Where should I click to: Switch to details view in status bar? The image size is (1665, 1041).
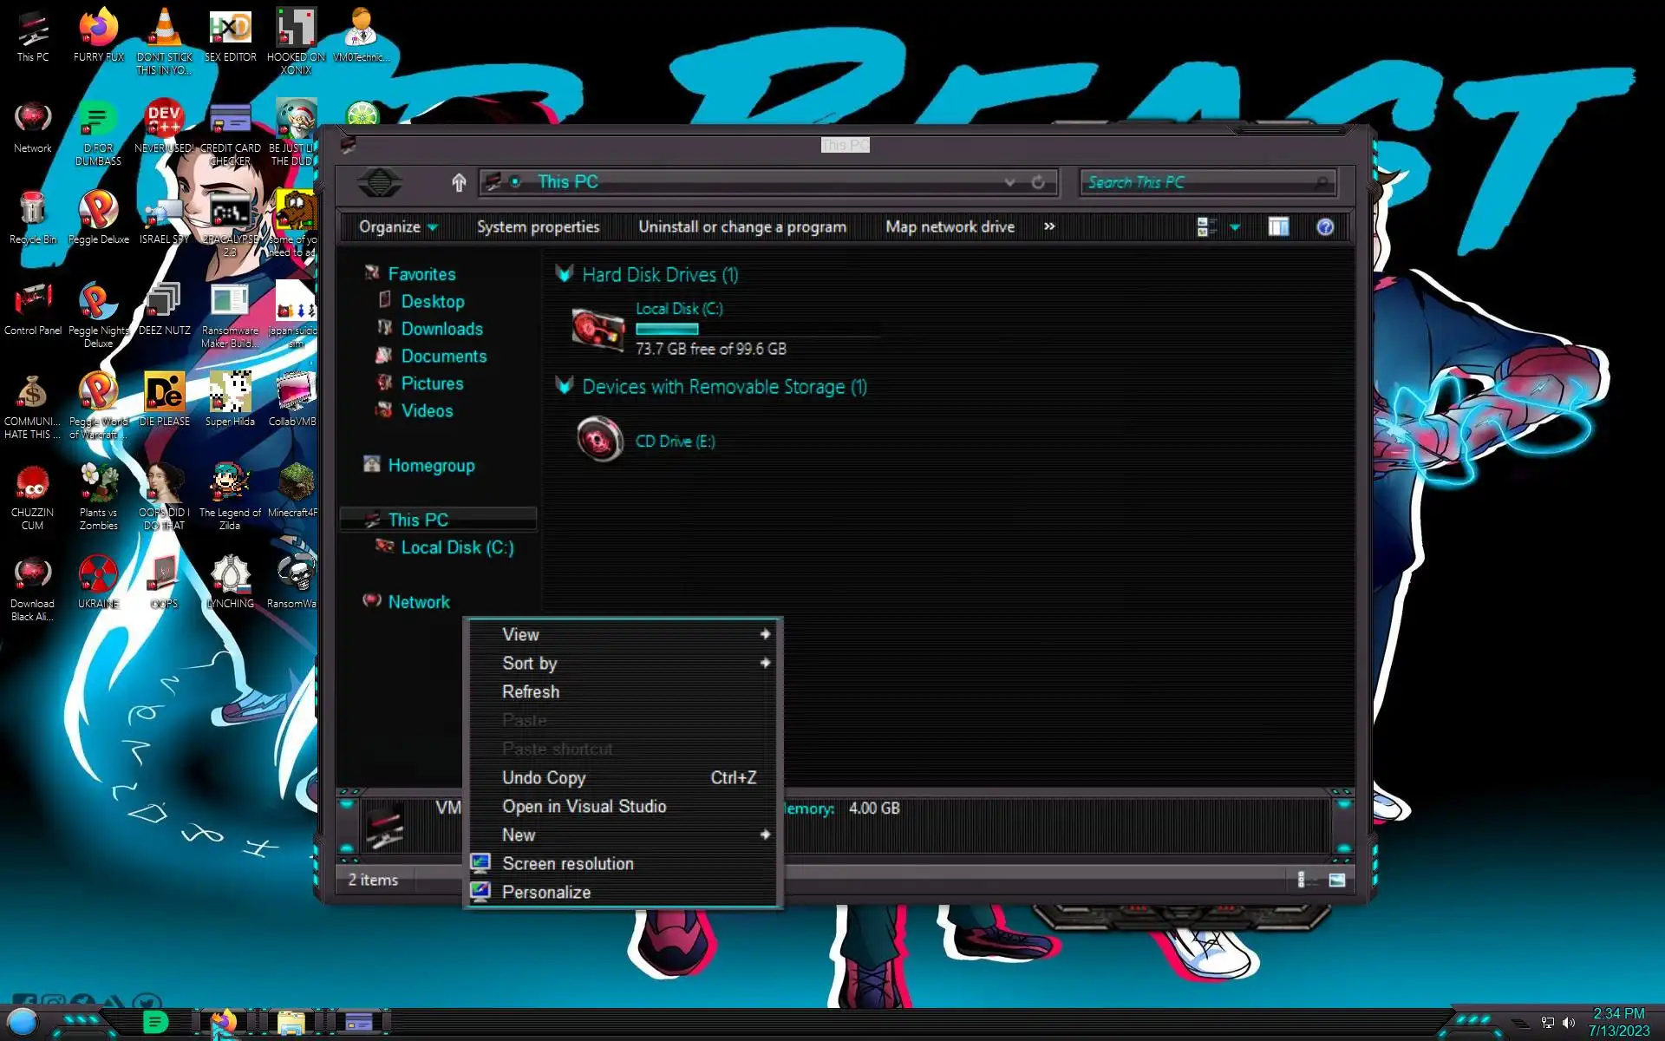1301,880
